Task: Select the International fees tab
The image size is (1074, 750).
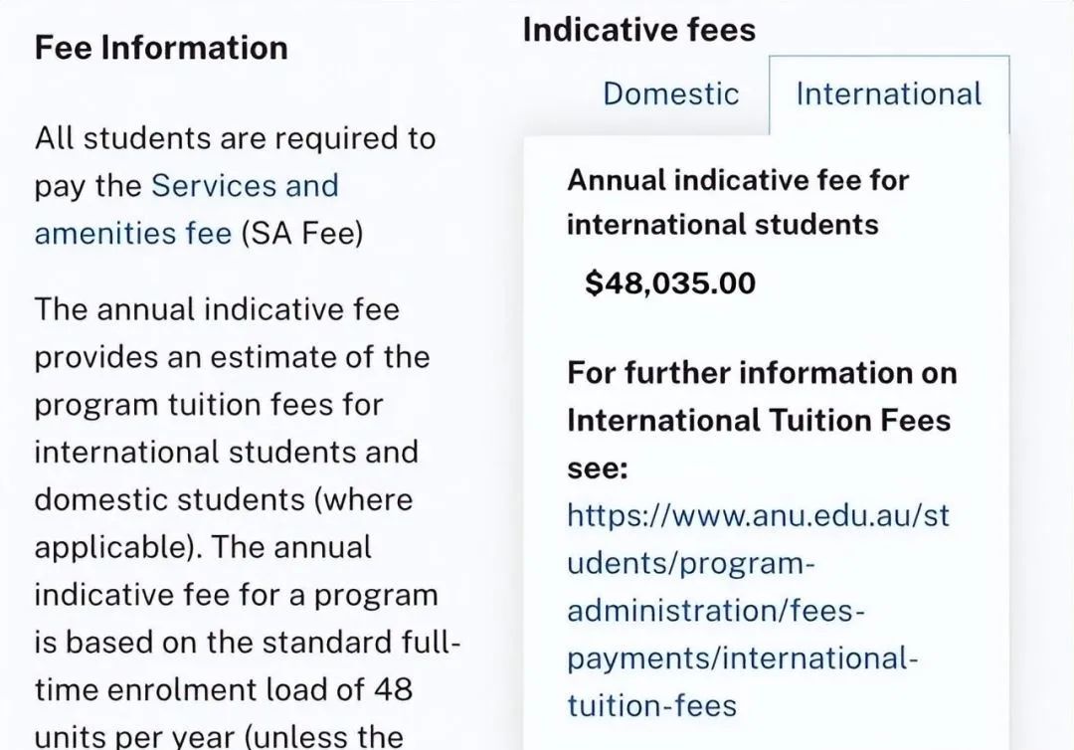Action: [x=888, y=94]
